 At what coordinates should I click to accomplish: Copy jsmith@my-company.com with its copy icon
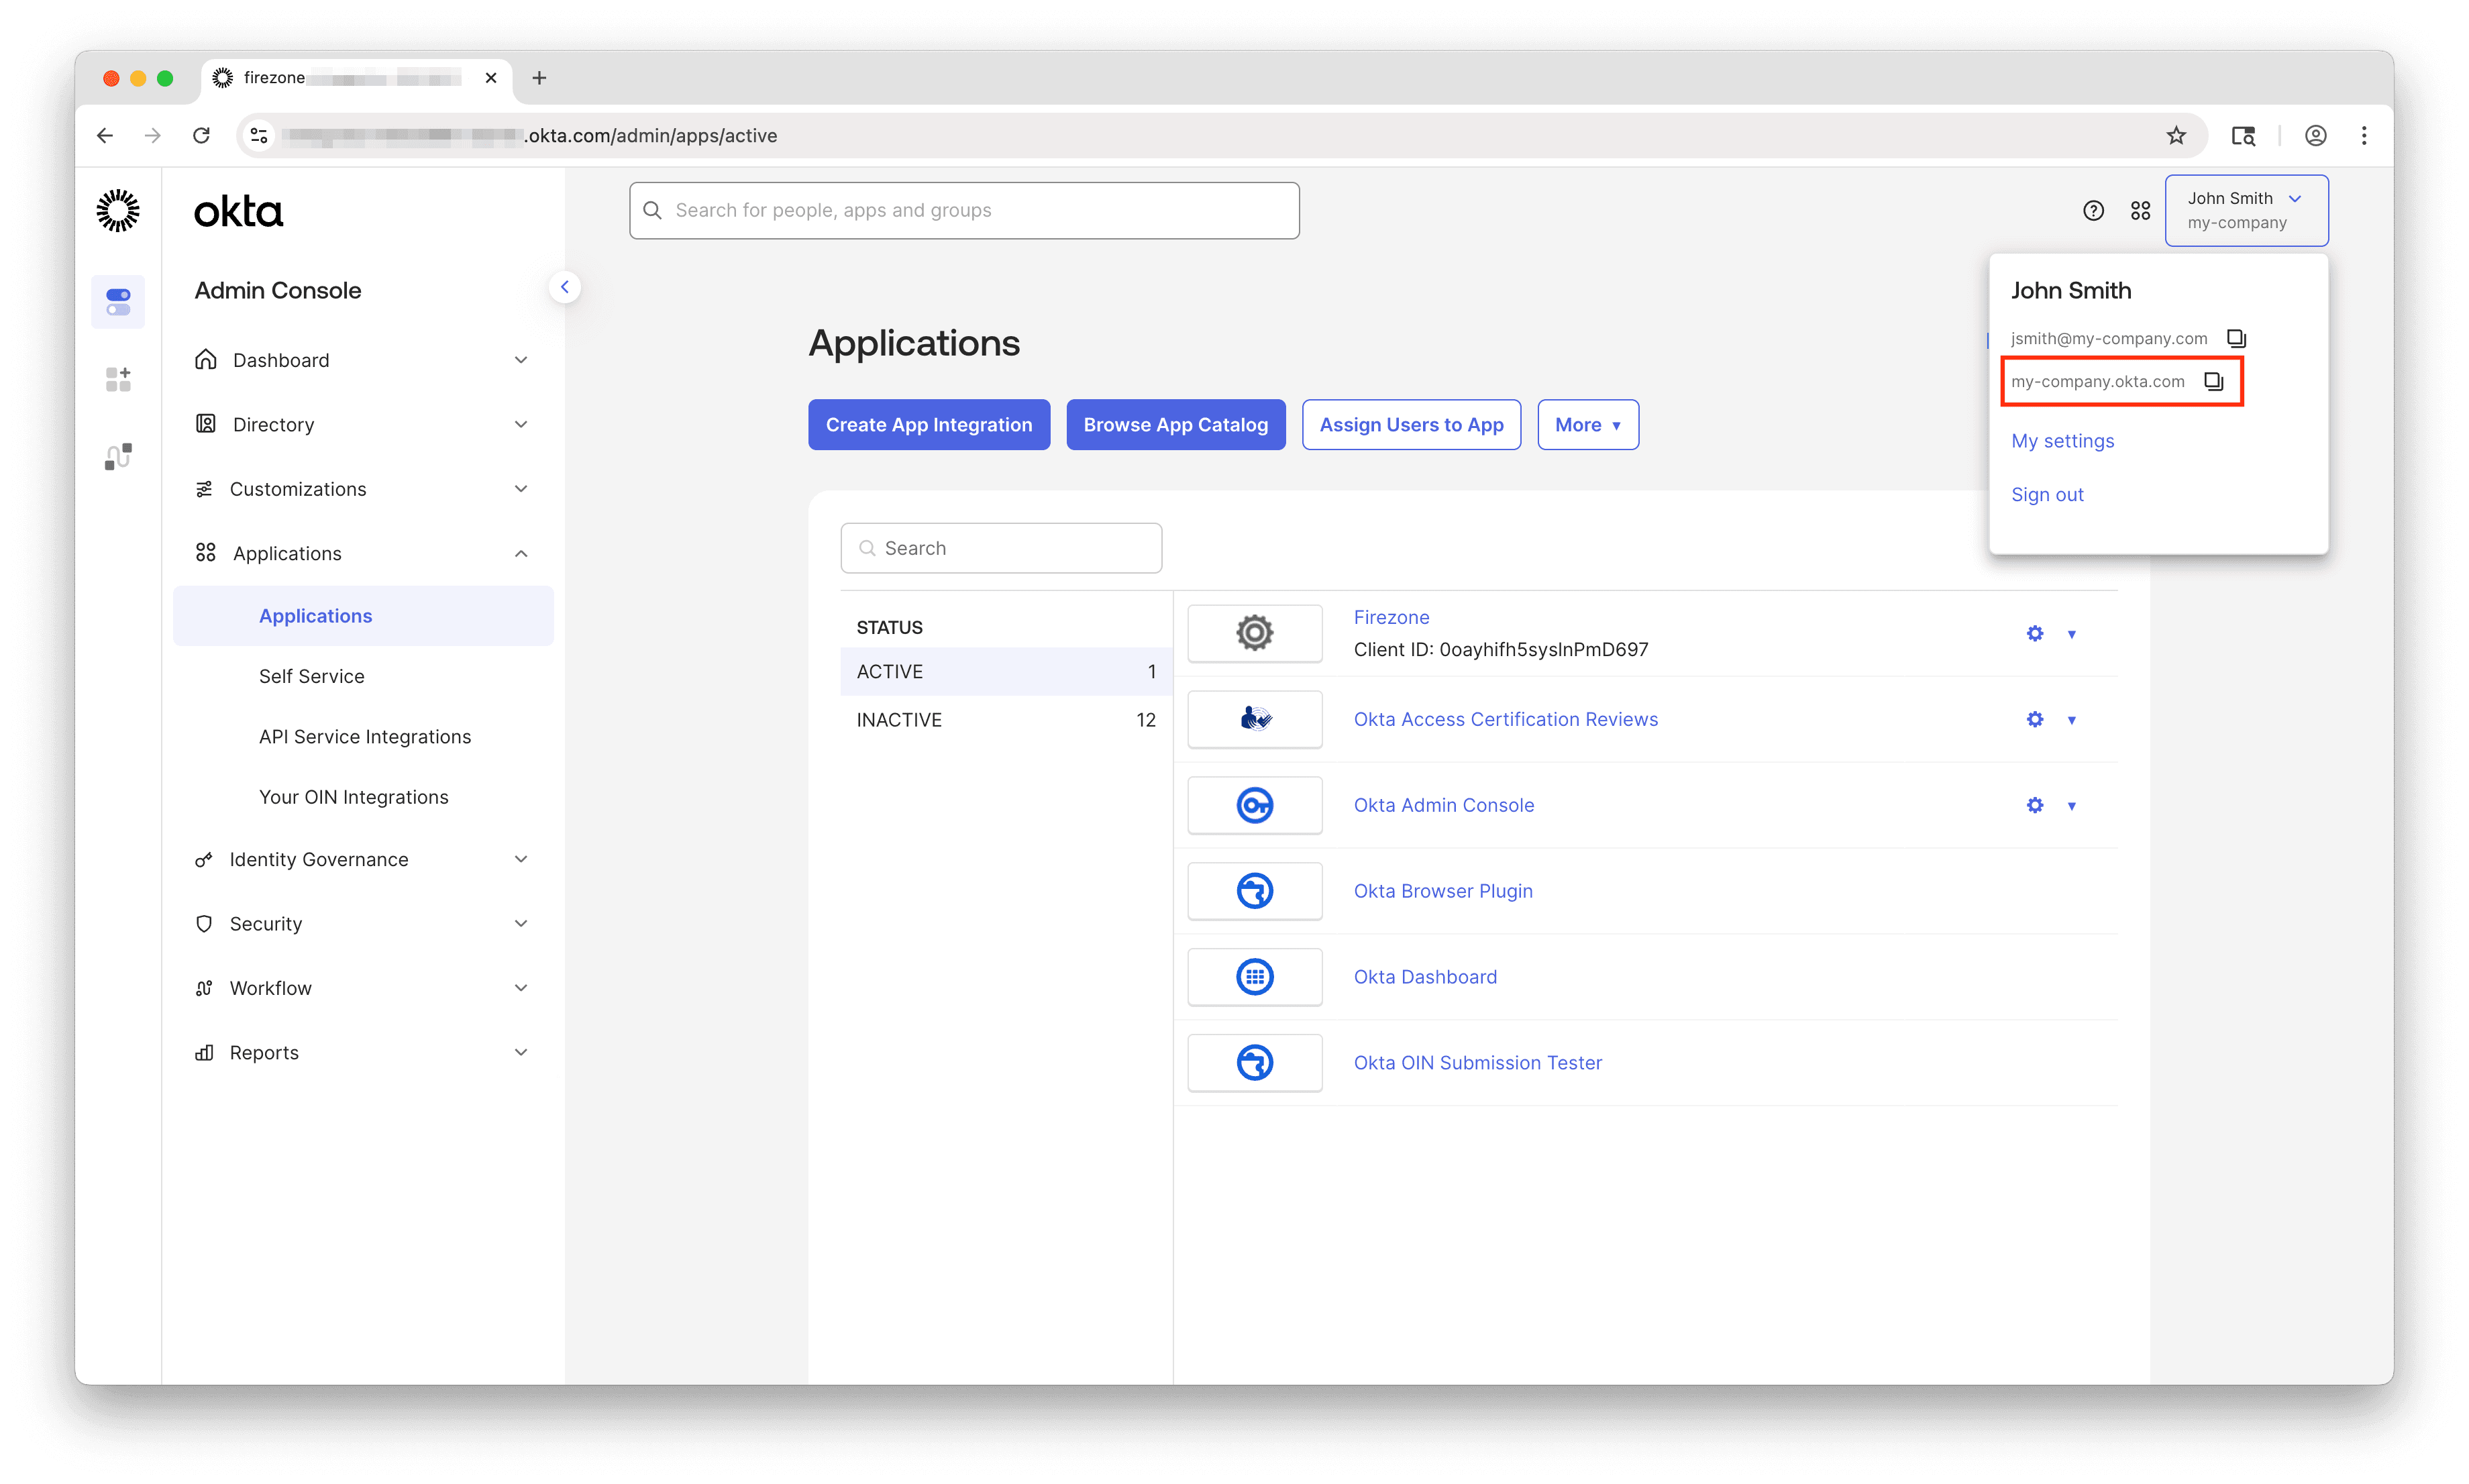(2236, 338)
